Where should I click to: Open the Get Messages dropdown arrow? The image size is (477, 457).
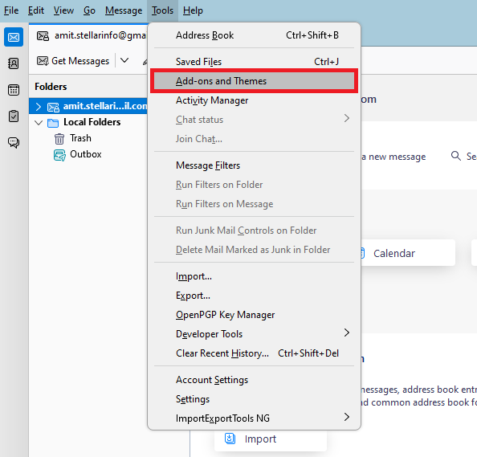[x=124, y=60]
